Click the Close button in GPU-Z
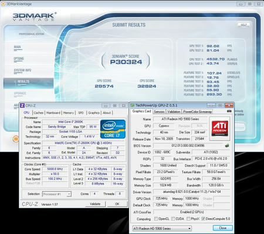Image resolution: width=264 pixels, height=234 pixels. coord(222,228)
